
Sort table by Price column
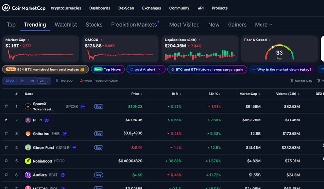pyautogui.click(x=136, y=94)
